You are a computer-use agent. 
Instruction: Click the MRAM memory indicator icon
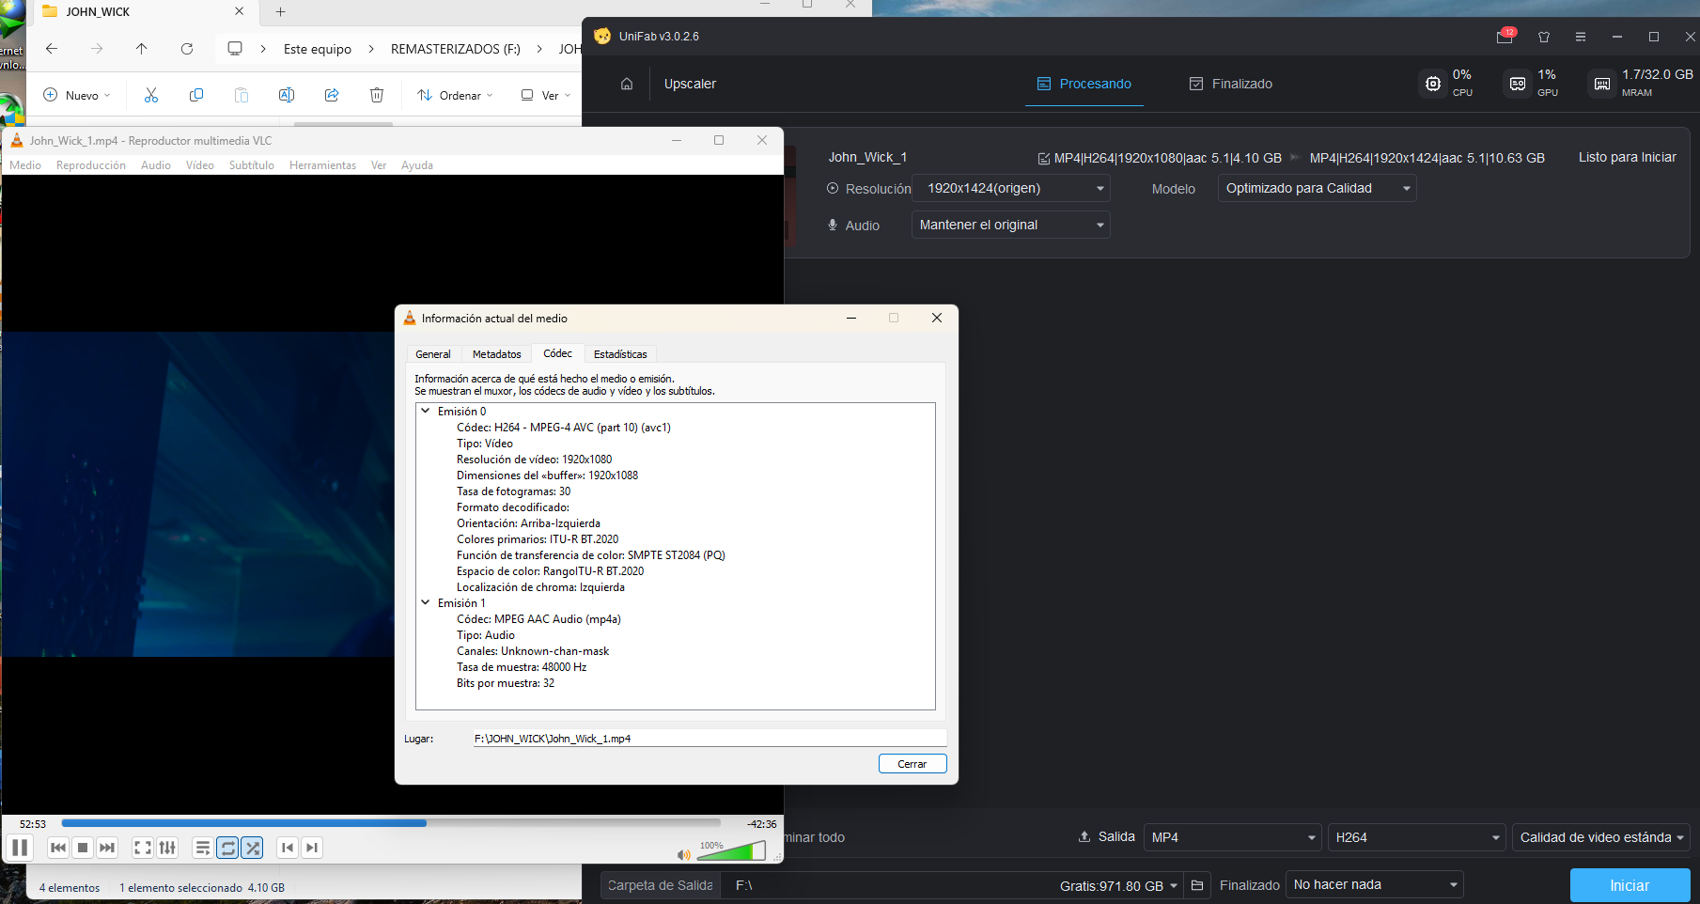(x=1602, y=84)
